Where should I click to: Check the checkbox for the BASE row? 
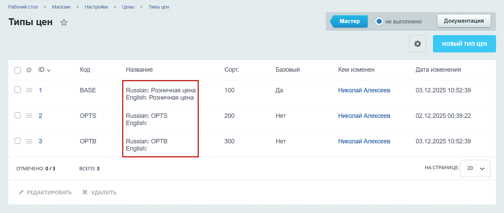[18, 90]
